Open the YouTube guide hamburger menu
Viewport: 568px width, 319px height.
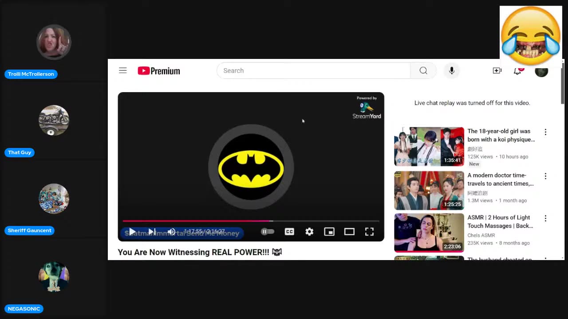(x=123, y=70)
